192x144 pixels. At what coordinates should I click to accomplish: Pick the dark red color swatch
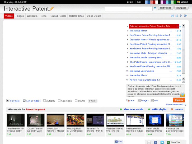(154, 2)
